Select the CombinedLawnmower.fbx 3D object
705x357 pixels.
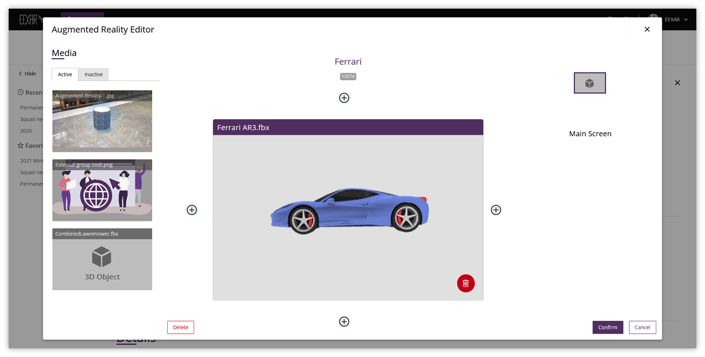(102, 259)
